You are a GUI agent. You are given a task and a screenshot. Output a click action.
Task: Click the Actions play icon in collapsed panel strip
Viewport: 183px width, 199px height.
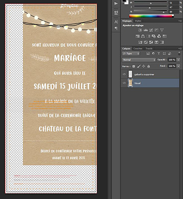(116, 3)
